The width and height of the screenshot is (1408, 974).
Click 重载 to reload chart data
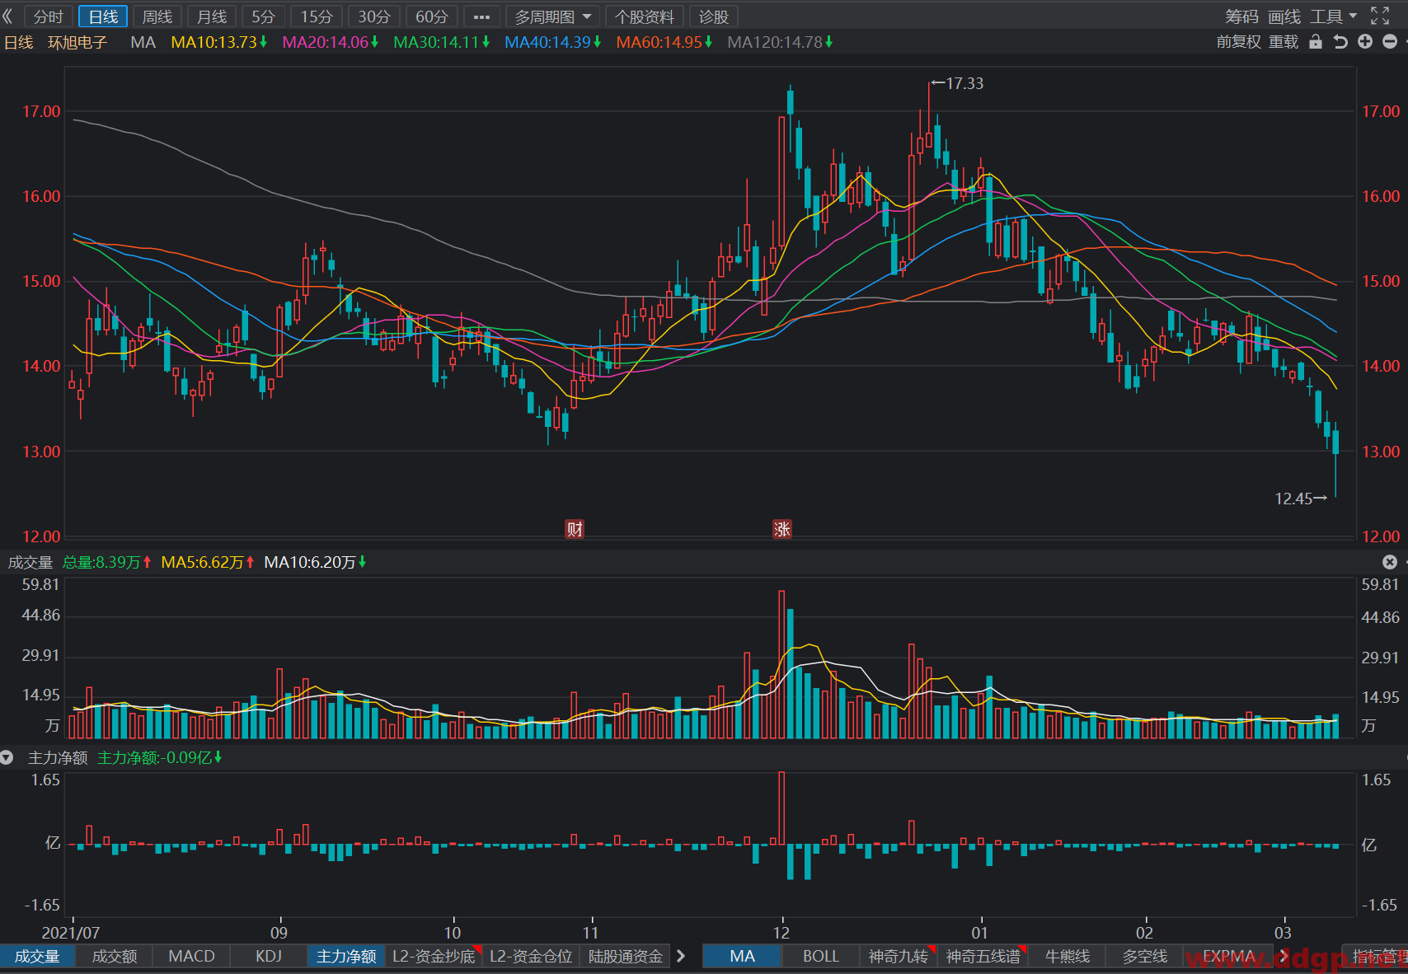coord(1284,42)
